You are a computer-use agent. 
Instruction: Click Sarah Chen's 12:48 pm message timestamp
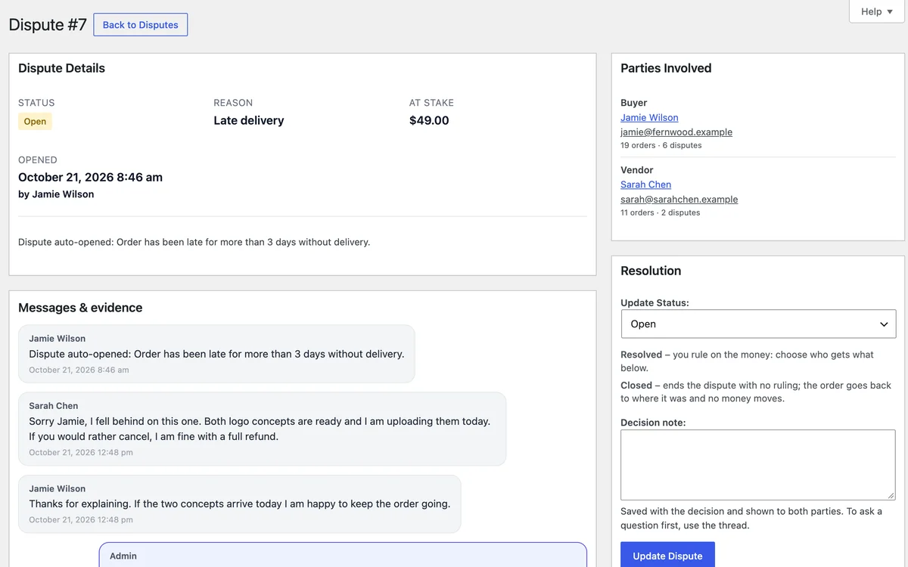81,452
